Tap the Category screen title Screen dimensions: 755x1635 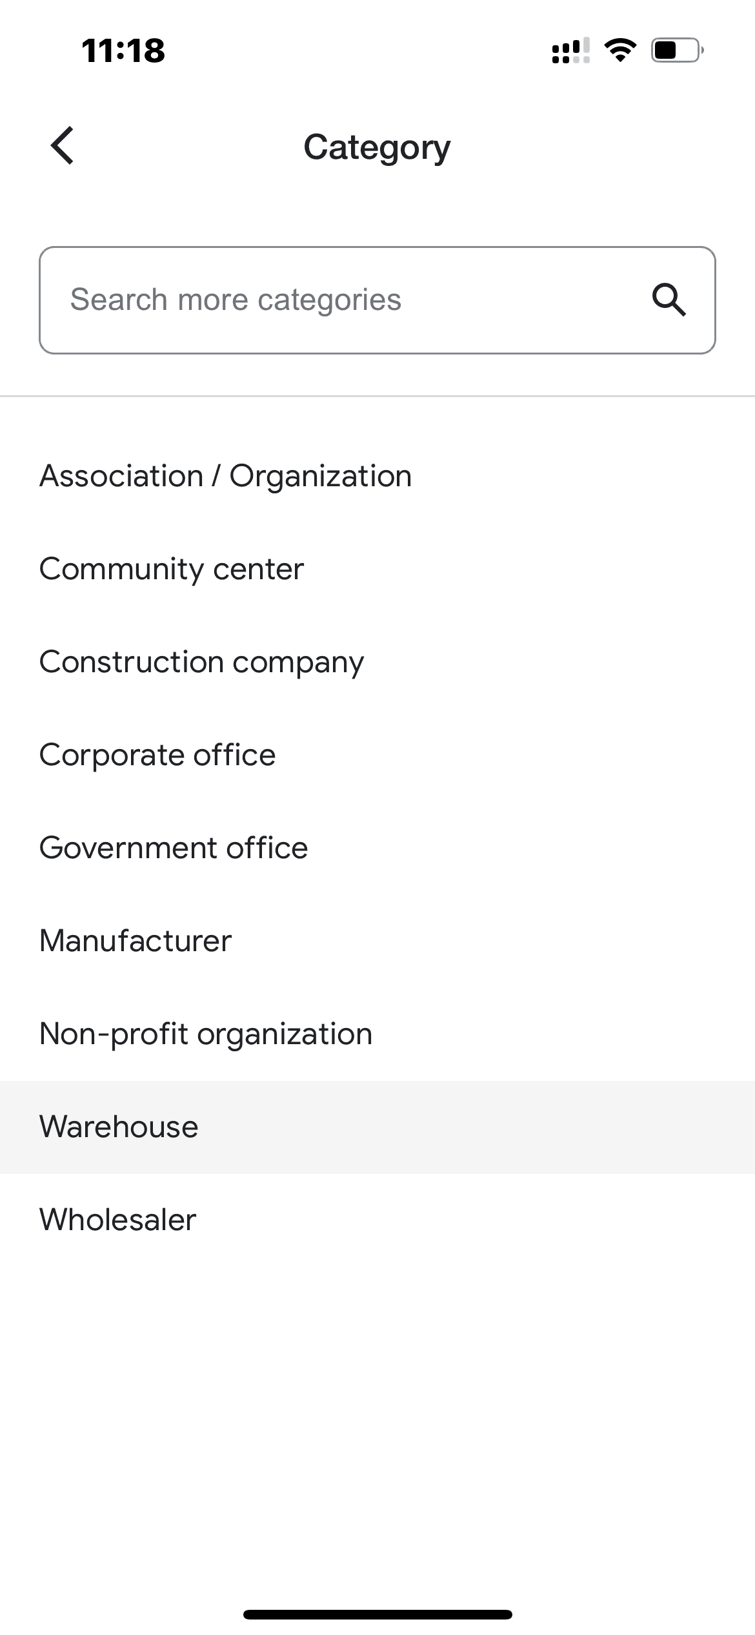point(377,147)
